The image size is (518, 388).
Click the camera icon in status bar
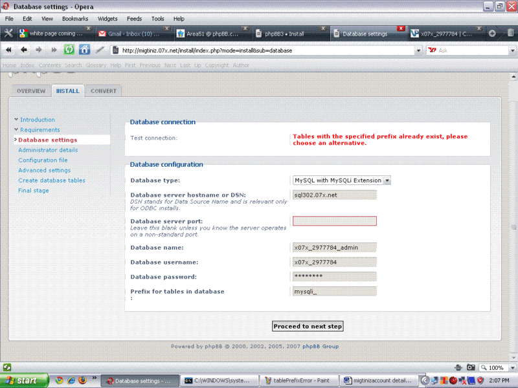click(x=471, y=367)
